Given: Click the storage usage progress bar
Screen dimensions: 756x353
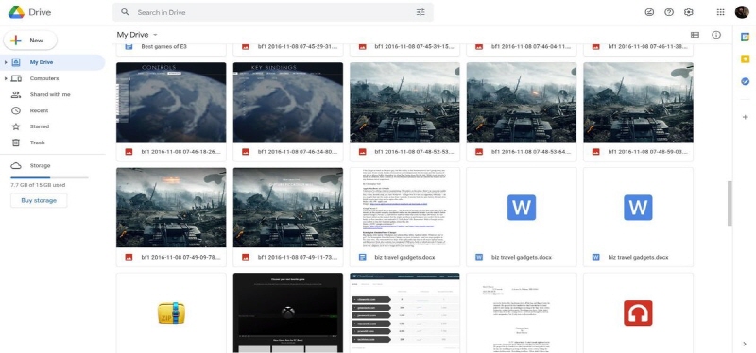Looking at the screenshot, I should click(49, 177).
